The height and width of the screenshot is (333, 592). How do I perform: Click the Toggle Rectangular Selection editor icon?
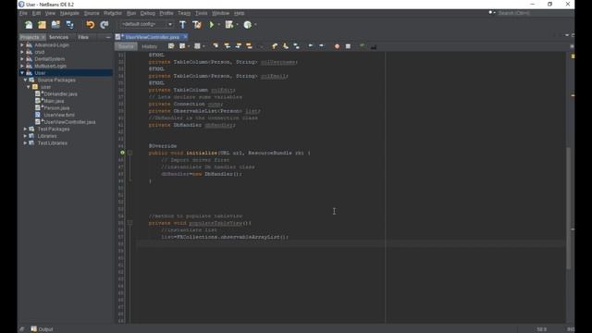point(261,46)
